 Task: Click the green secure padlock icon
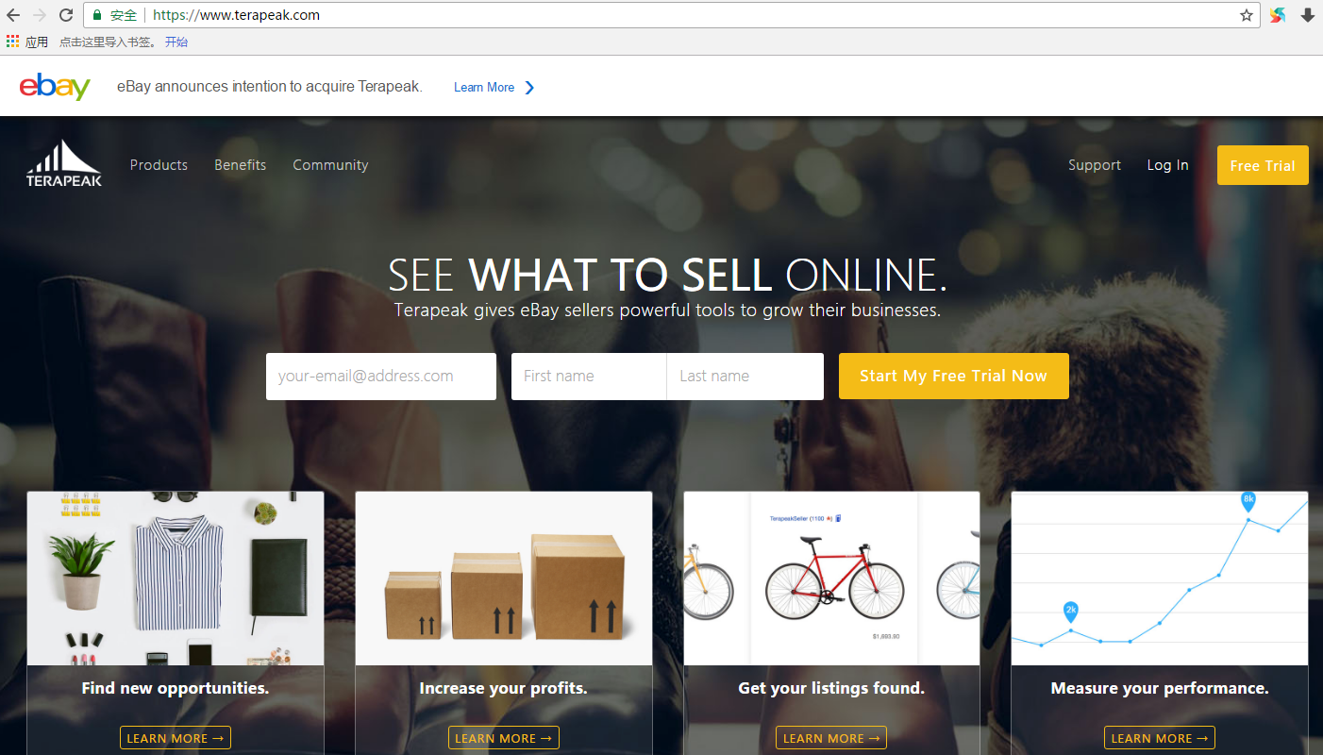[x=96, y=15]
